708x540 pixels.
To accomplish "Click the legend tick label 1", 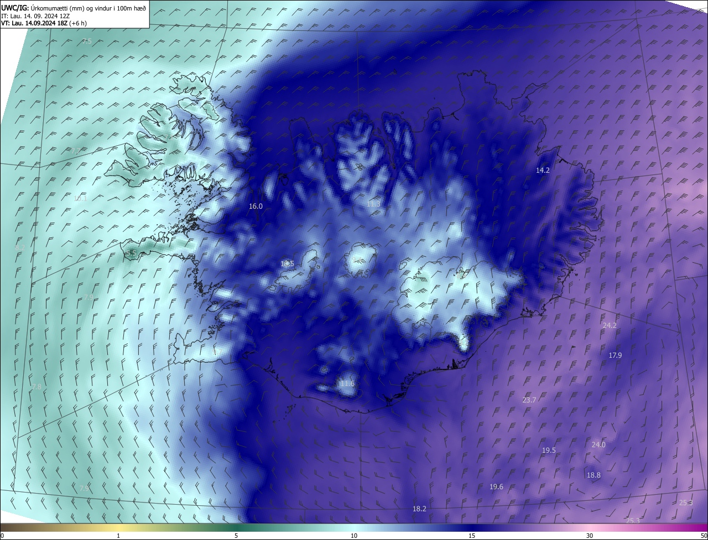I will click(x=118, y=536).
